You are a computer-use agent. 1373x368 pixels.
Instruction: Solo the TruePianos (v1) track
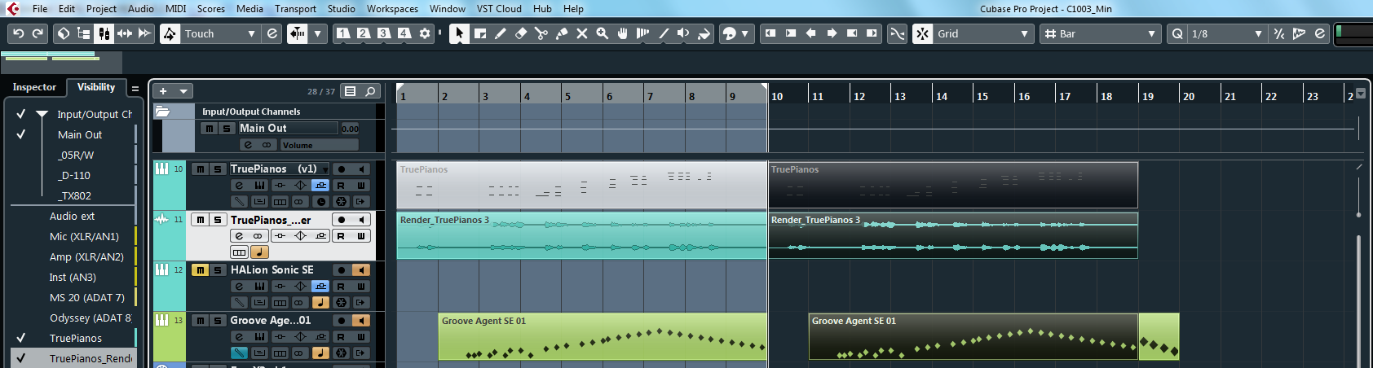click(x=218, y=169)
